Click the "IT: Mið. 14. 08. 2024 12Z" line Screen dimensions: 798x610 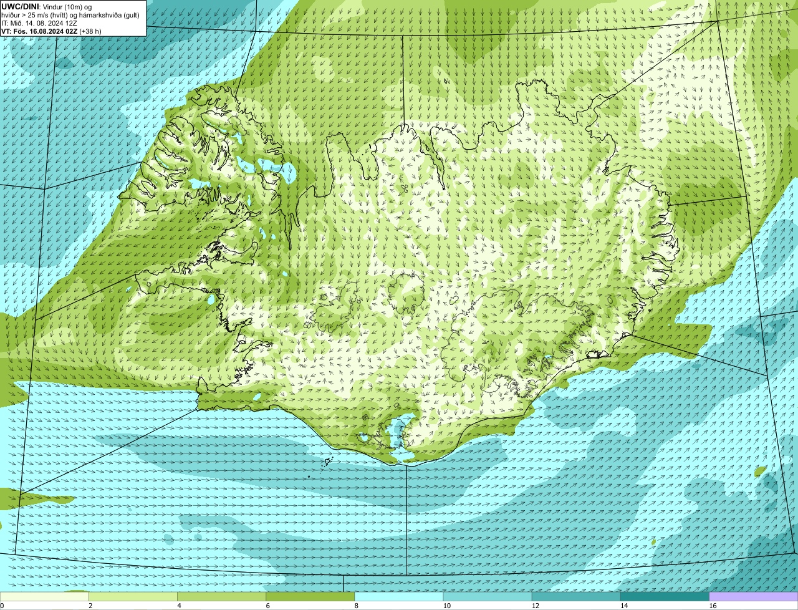(39, 24)
